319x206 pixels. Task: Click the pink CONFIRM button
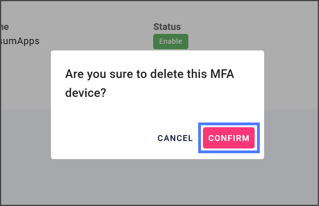[x=229, y=138]
